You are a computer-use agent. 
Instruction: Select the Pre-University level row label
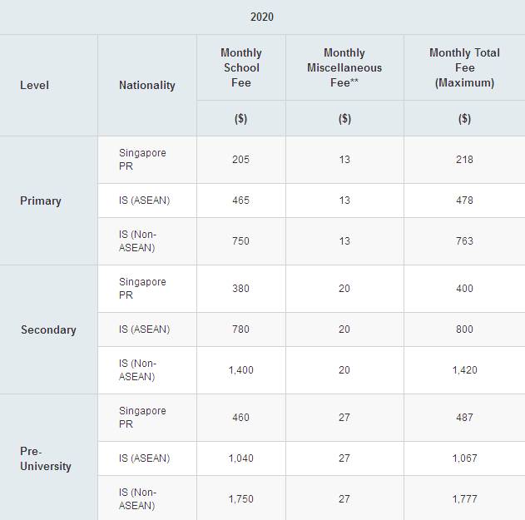click(x=46, y=458)
